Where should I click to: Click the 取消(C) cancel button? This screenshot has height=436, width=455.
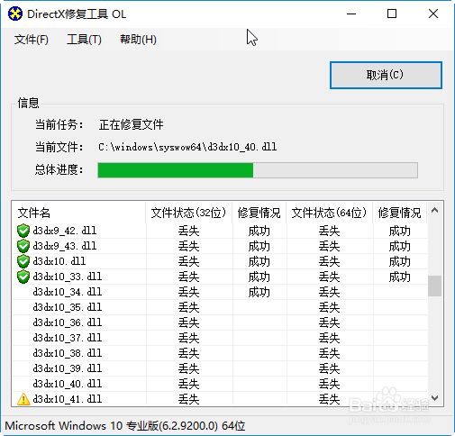[386, 75]
